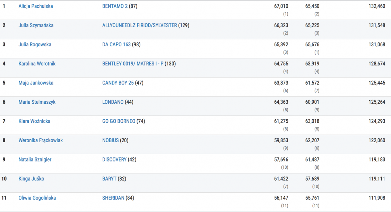
Task: Select horse BENTLEY 0019/ MATRES I - P
Action: coord(133,64)
